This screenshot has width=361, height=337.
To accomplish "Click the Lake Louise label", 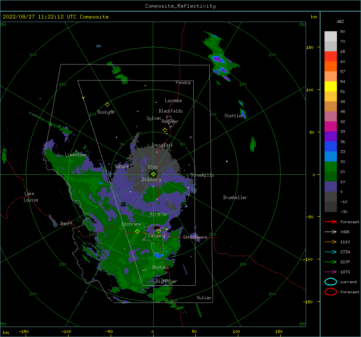I will point(31,197).
